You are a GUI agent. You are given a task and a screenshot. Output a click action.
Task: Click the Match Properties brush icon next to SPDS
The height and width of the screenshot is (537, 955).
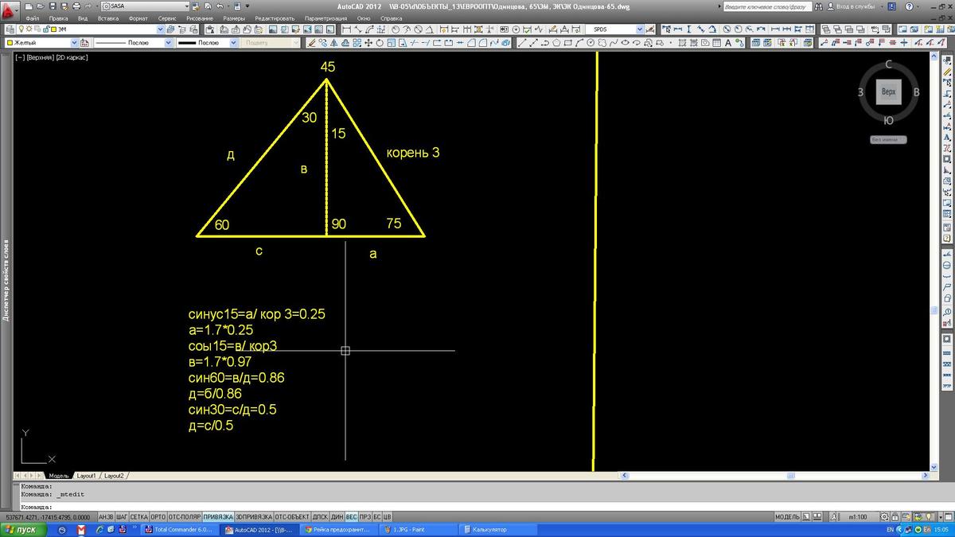click(650, 29)
